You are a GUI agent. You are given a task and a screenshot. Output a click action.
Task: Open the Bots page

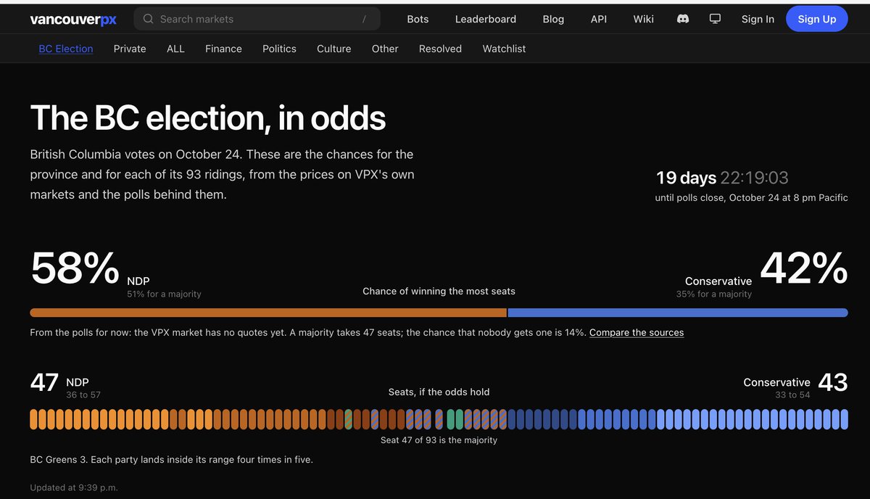418,19
